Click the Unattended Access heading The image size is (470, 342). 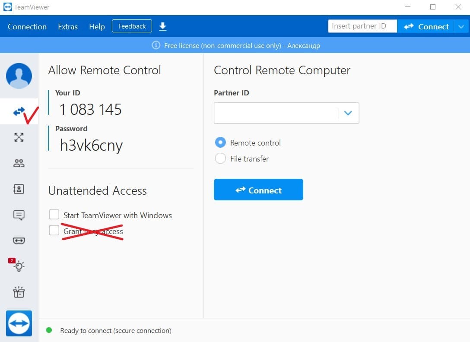98,190
